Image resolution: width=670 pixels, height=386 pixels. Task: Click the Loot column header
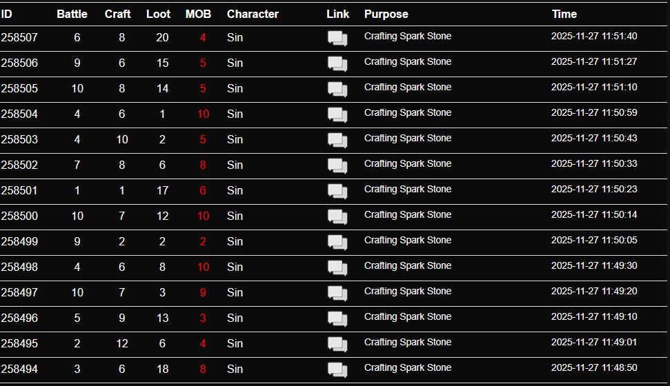pyautogui.click(x=159, y=14)
